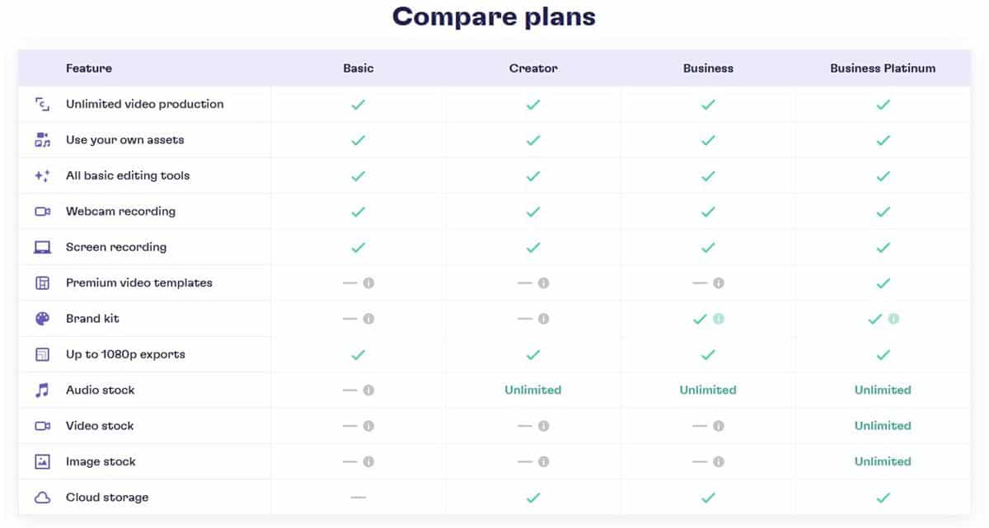
Task: Expand Brand kit info in the Creator column
Action: 544,319
